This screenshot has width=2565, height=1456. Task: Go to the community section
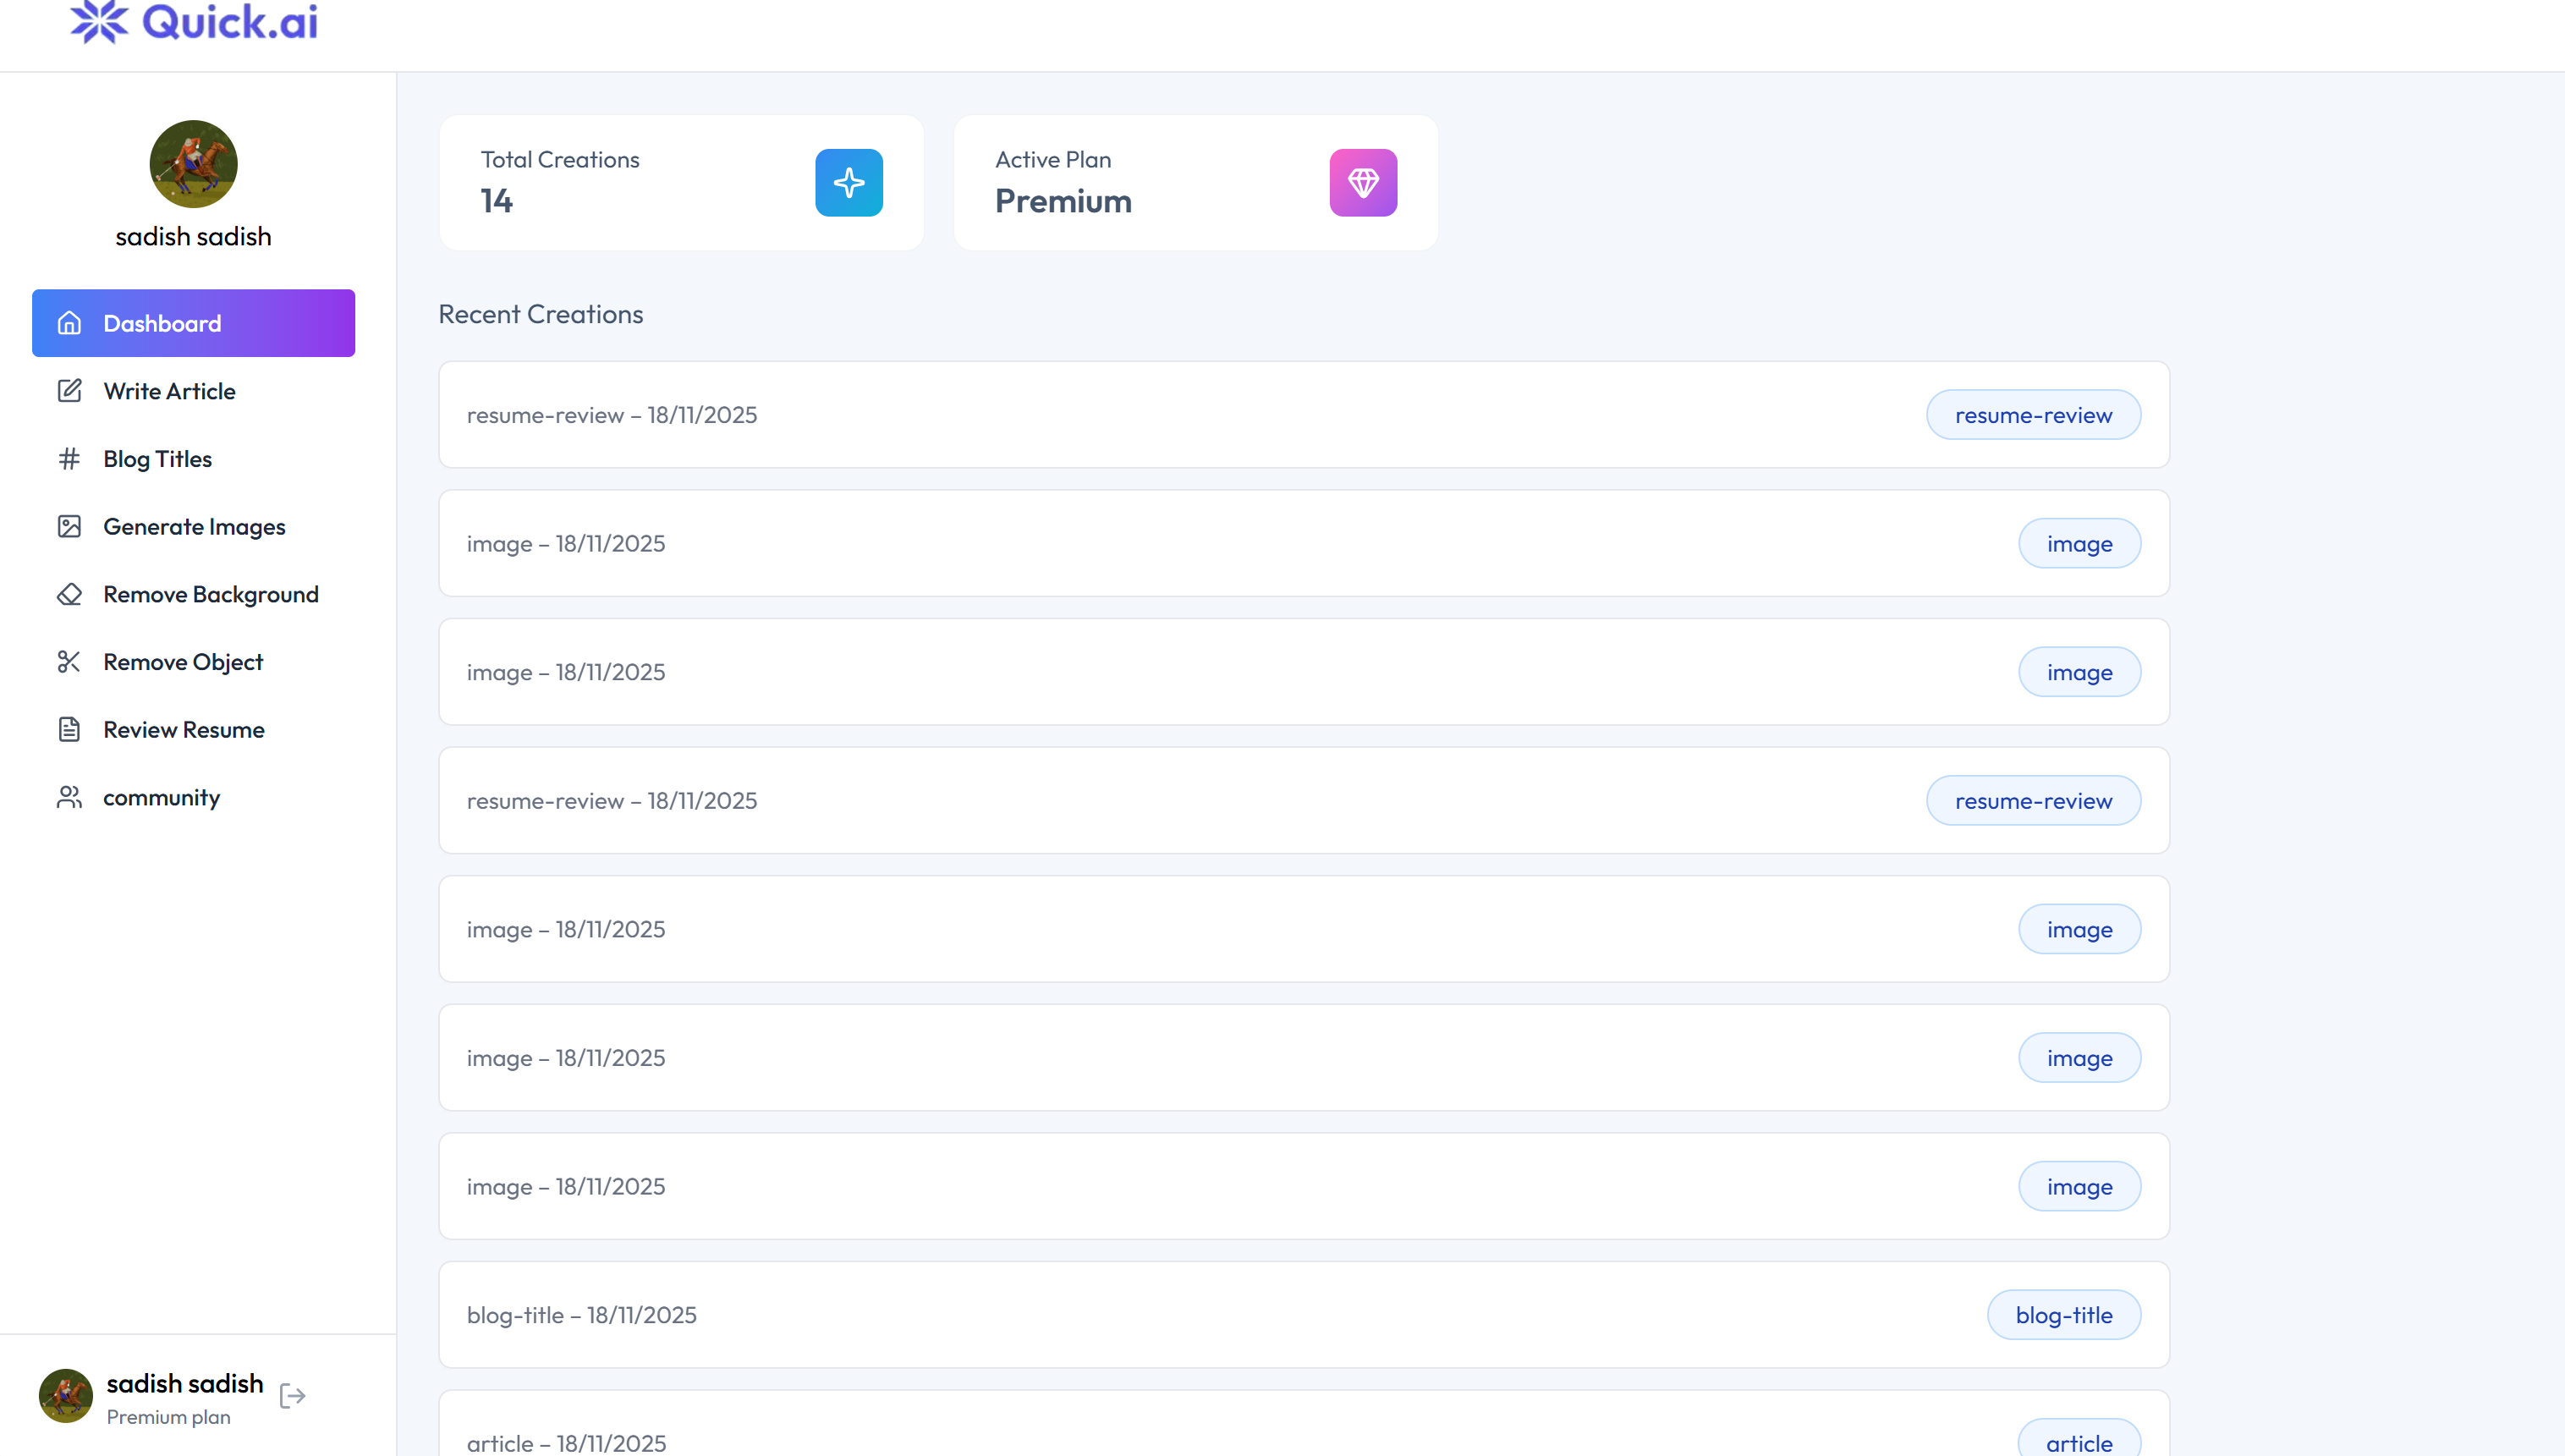point(161,798)
